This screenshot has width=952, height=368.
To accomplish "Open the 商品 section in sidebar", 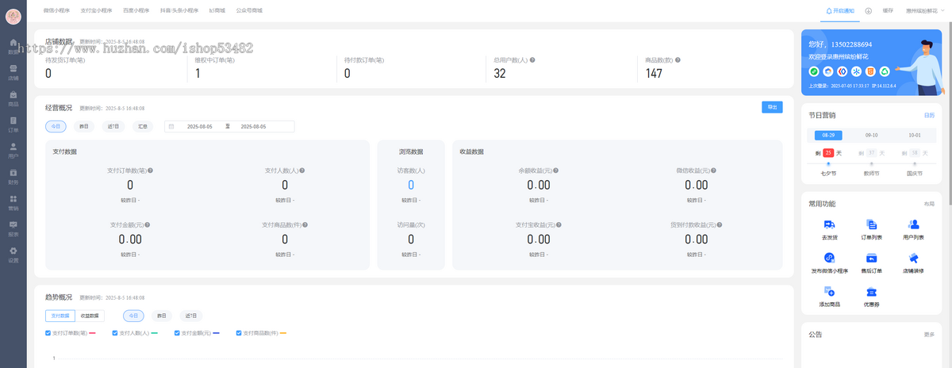I will coord(13,98).
